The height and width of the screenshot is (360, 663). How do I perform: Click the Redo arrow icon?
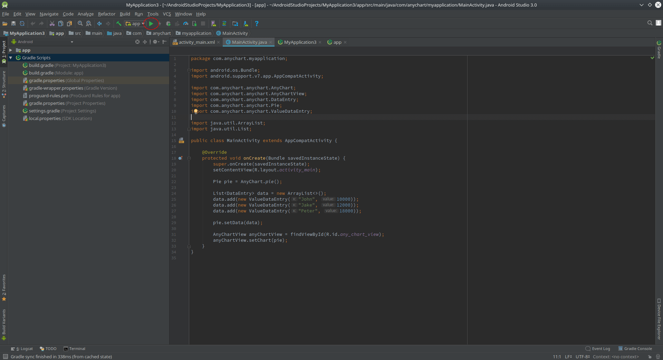(x=41, y=23)
